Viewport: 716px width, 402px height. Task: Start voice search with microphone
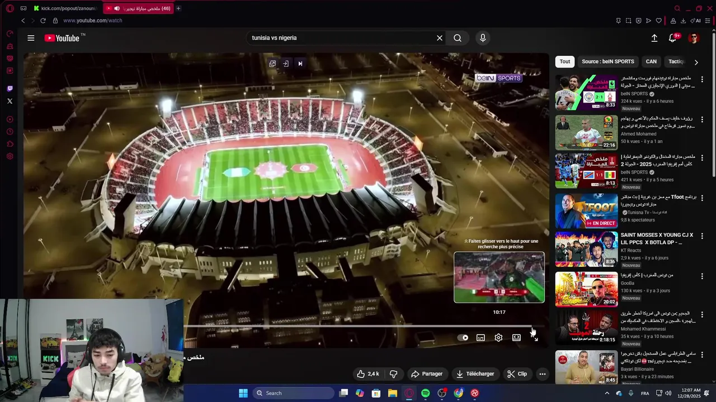click(483, 38)
